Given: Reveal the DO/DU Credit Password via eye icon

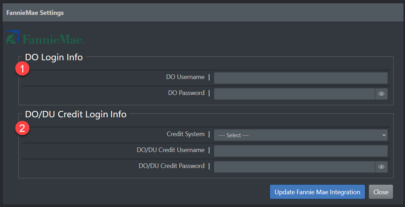Looking at the screenshot, I should 381,167.
